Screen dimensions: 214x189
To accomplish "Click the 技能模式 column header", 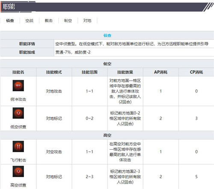I will click(54, 72).
